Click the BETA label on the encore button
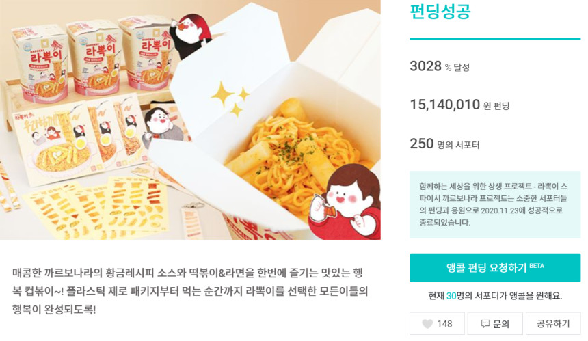 (536, 266)
